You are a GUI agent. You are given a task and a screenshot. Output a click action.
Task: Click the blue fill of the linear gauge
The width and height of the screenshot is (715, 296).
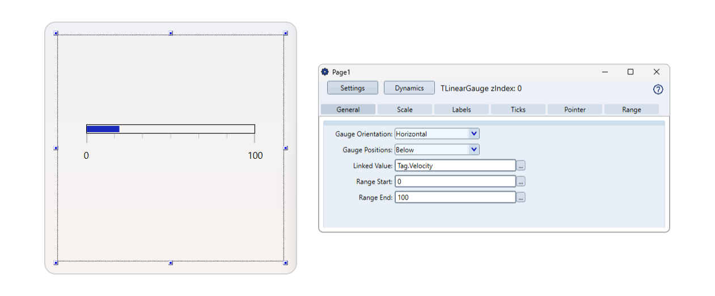click(x=103, y=129)
